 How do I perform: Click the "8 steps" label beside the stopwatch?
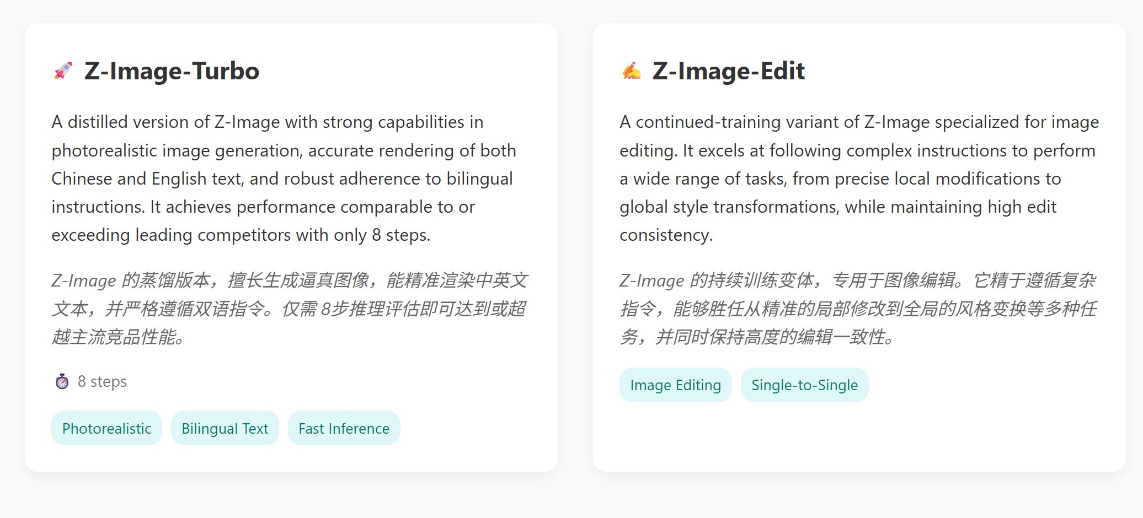[102, 381]
